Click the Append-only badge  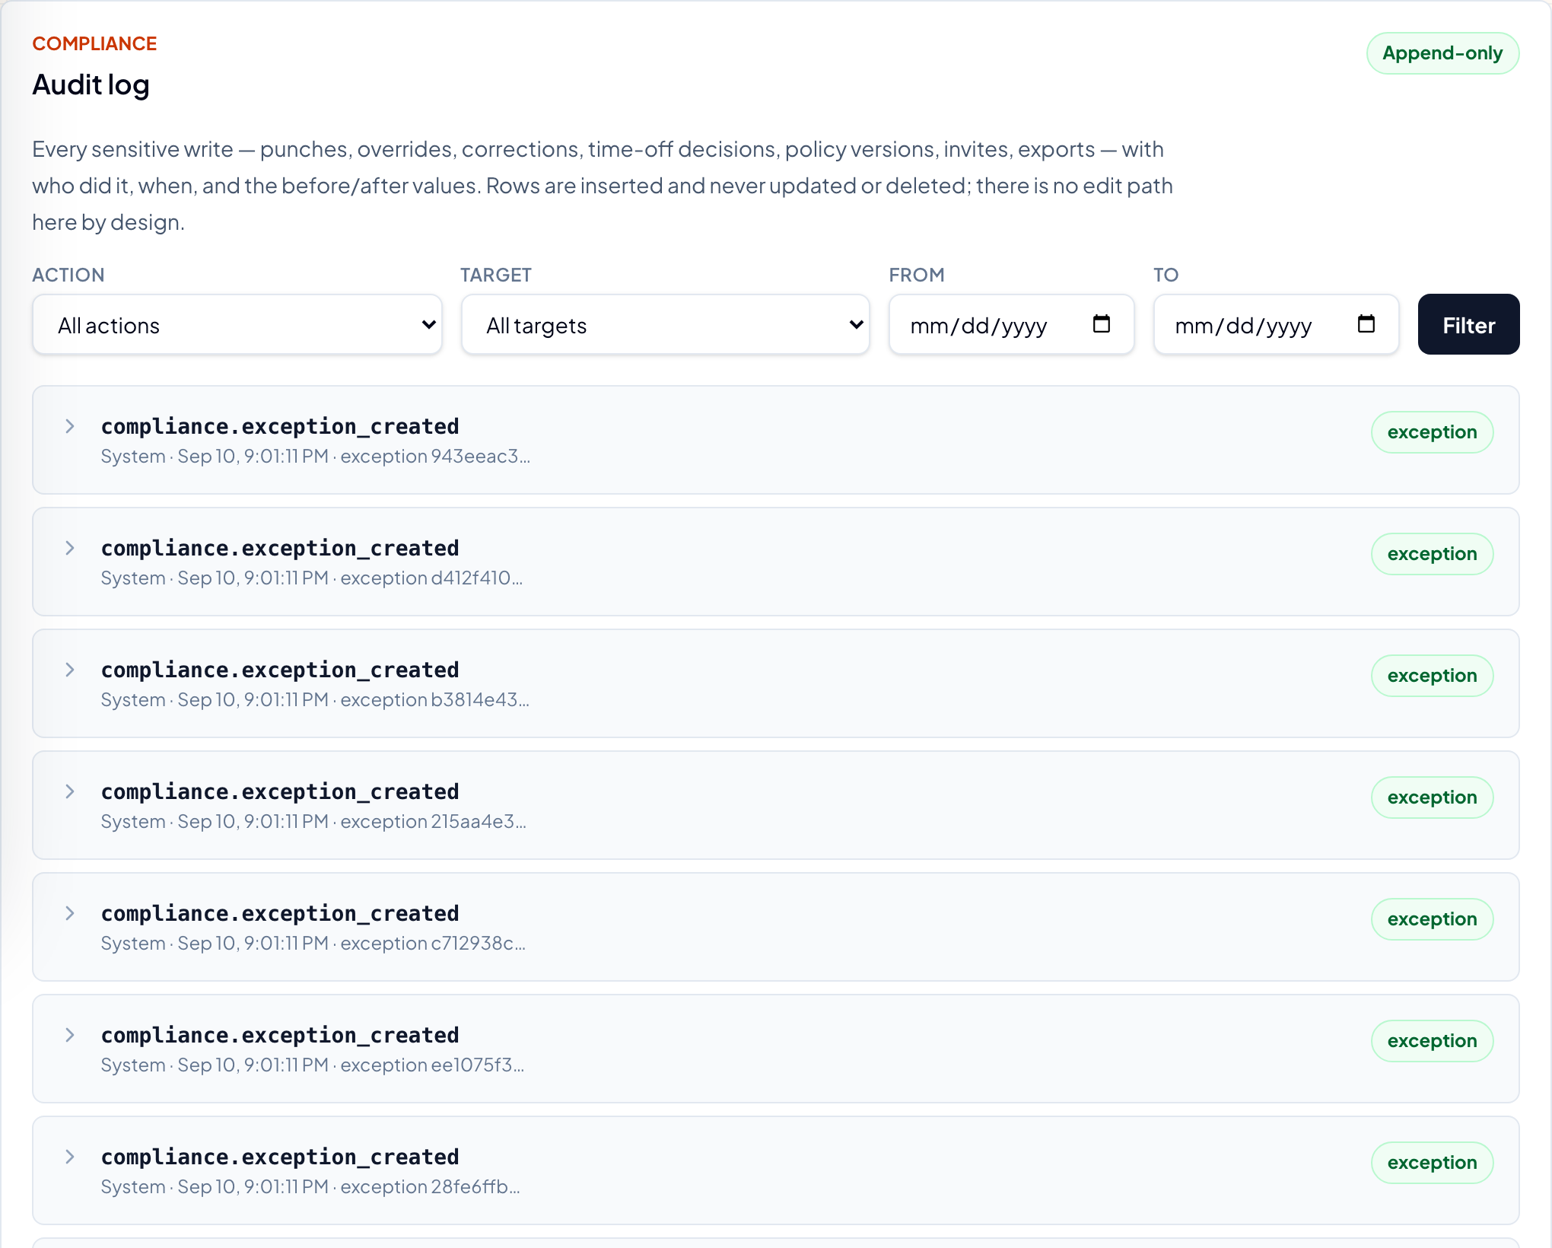[1442, 53]
